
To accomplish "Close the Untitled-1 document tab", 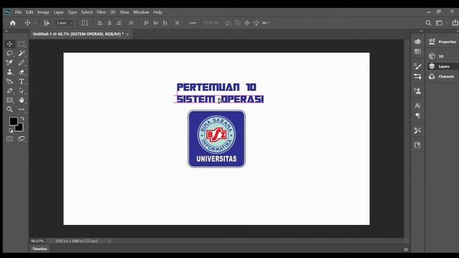I will (x=128, y=34).
